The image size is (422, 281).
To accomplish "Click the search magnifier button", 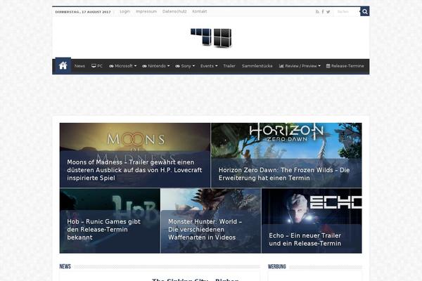I will (x=364, y=11).
